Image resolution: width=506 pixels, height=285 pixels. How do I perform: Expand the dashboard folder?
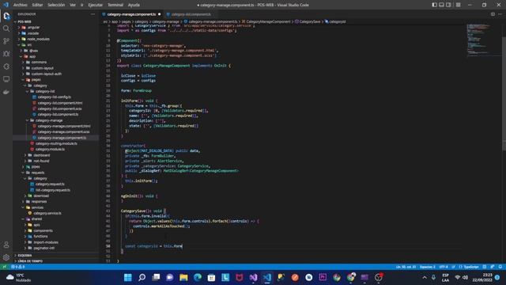[41, 155]
